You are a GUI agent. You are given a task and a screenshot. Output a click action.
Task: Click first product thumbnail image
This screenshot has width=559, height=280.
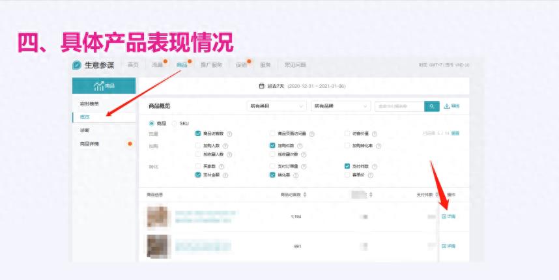[157, 217]
